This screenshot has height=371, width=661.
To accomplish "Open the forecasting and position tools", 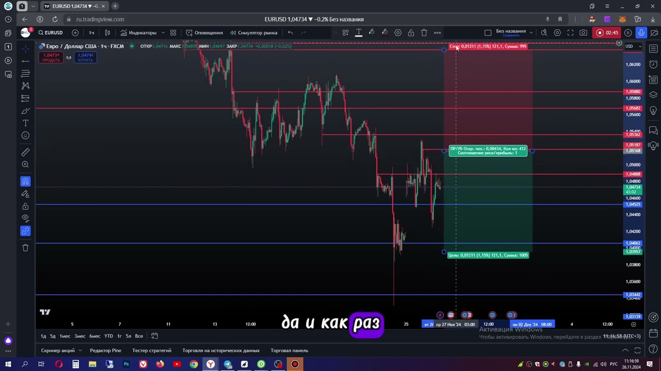I will pos(25,98).
